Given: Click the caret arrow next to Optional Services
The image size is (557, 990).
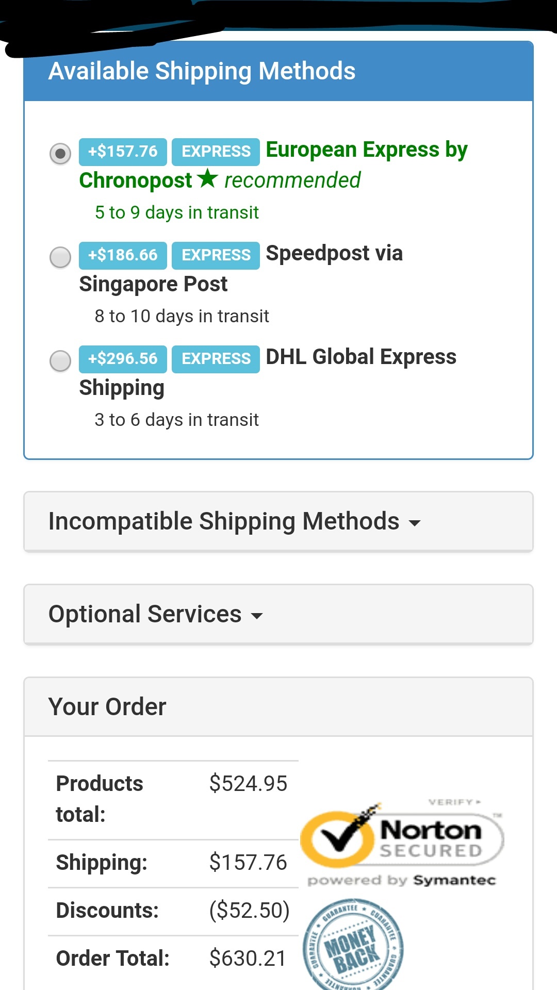Looking at the screenshot, I should point(257,616).
